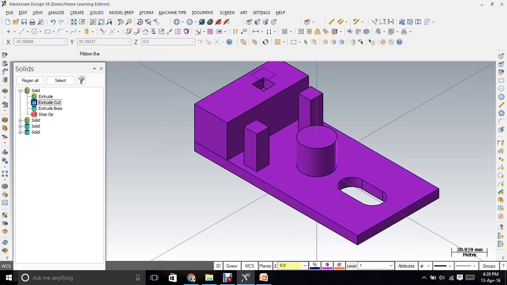Open the Y coordinate dropdown
This screenshot has height=285, width=507.
click(128, 42)
